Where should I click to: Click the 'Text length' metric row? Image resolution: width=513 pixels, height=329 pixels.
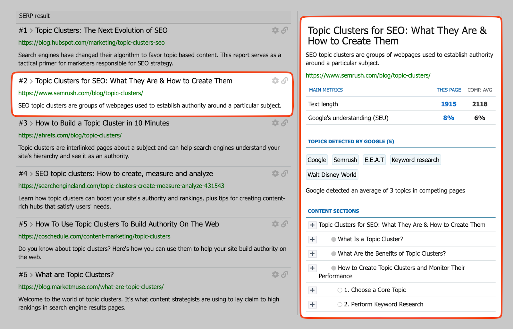[x=400, y=104]
